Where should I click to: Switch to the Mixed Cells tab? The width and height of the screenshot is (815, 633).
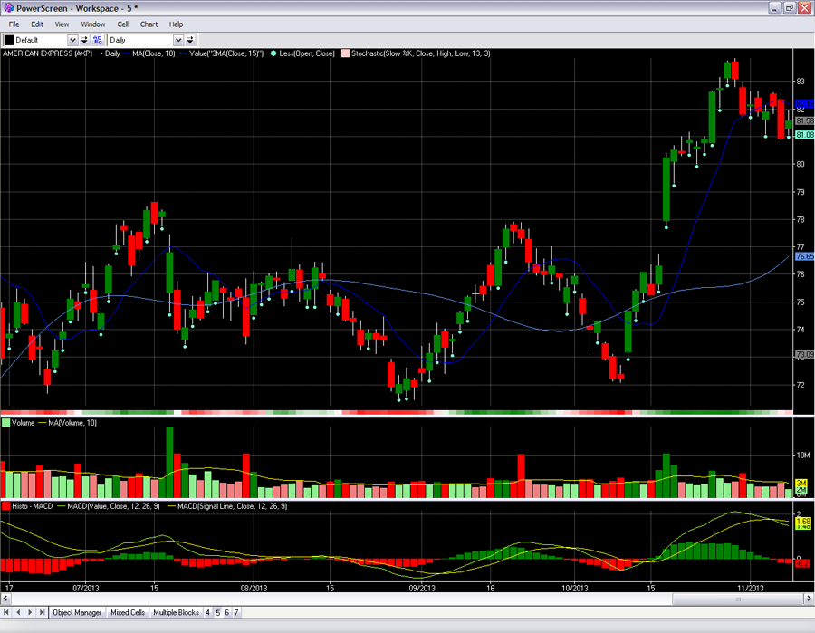click(128, 613)
